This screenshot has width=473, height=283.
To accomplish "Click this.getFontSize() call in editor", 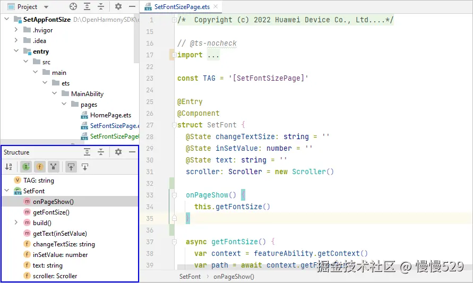I will coord(232,207).
